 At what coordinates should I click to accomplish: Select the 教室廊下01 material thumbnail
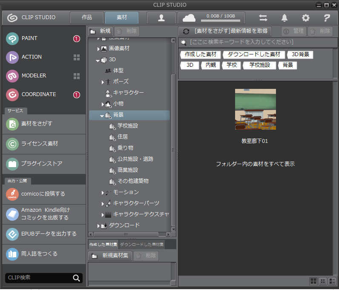pos(255,109)
